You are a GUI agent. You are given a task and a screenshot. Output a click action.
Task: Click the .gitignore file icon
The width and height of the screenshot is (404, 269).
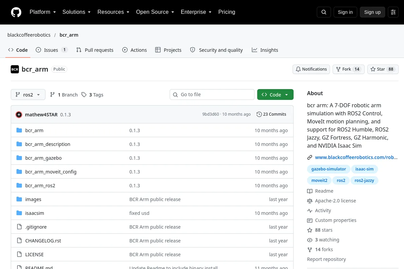tap(19, 227)
